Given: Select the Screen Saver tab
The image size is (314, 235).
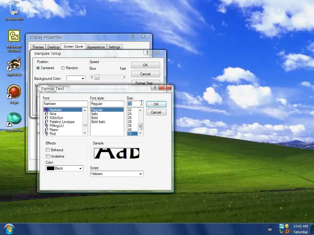Looking at the screenshot, I should (74, 47).
